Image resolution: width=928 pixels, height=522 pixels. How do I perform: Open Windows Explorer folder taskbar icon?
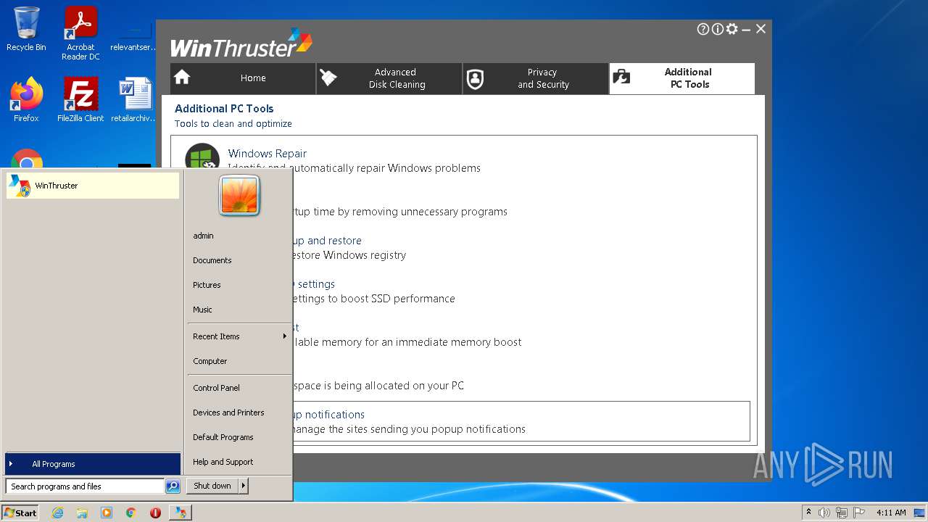(82, 513)
